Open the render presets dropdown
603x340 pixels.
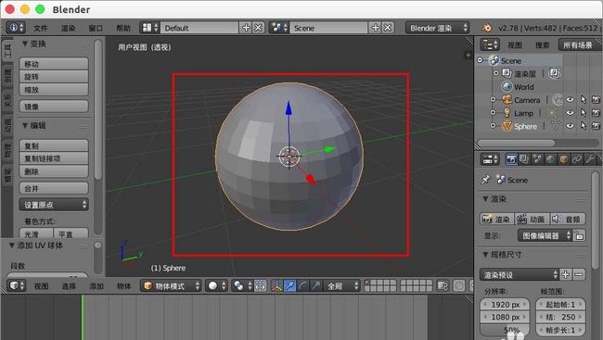(520, 275)
